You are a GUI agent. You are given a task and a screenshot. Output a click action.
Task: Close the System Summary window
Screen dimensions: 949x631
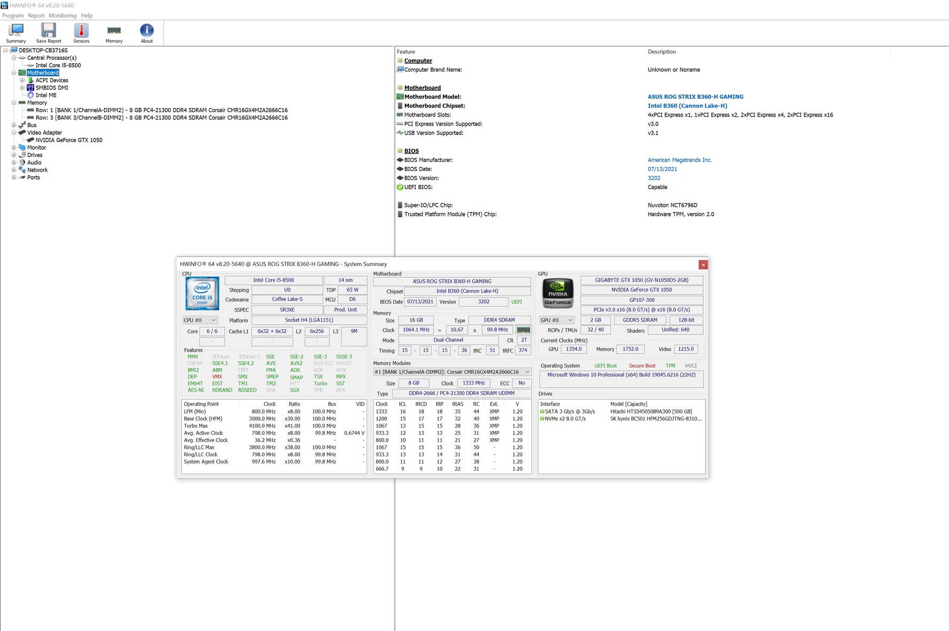coord(703,264)
